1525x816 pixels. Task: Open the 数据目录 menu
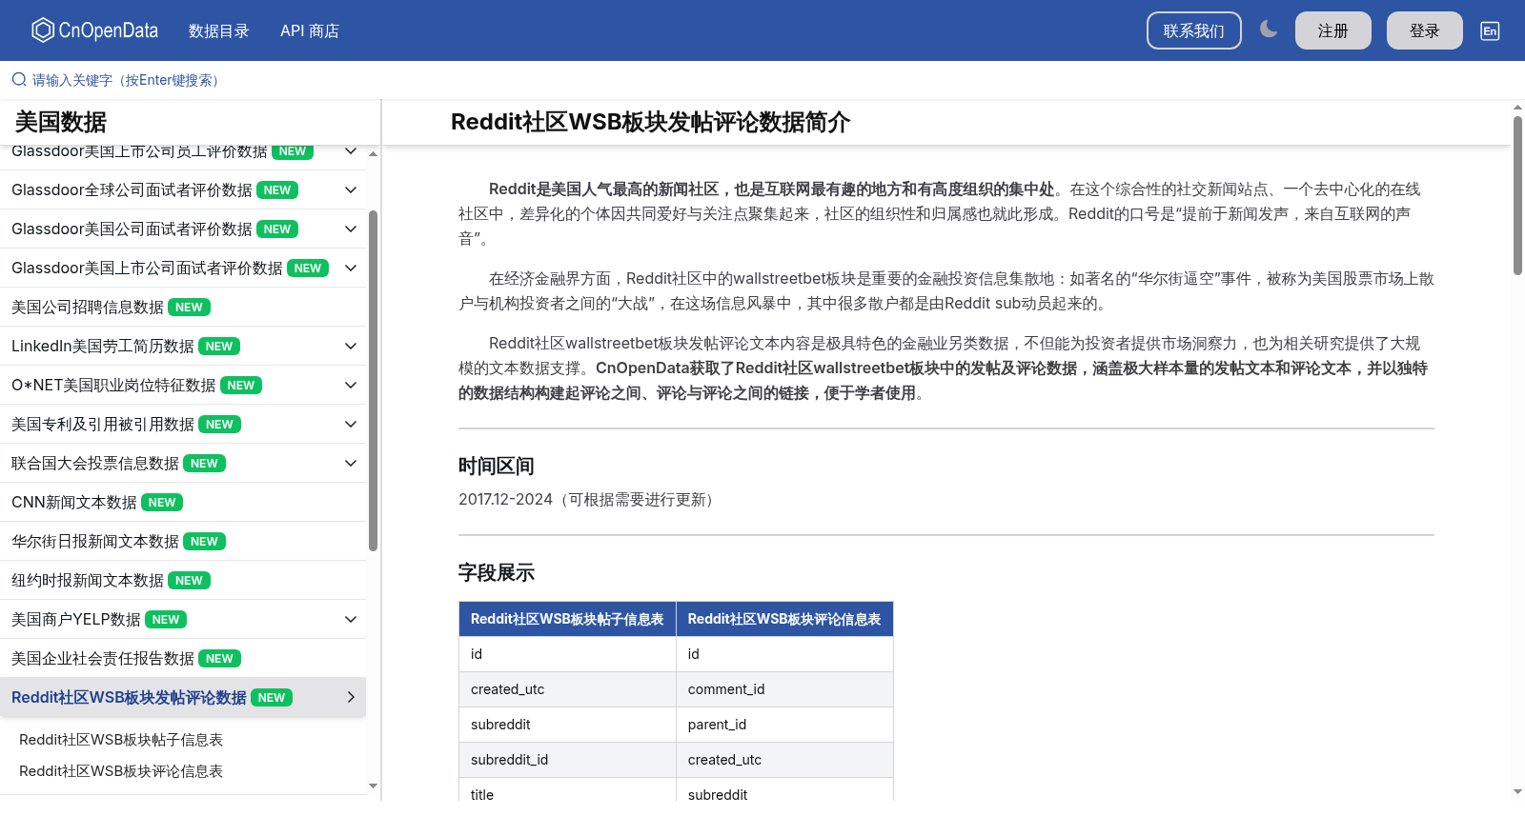[219, 30]
